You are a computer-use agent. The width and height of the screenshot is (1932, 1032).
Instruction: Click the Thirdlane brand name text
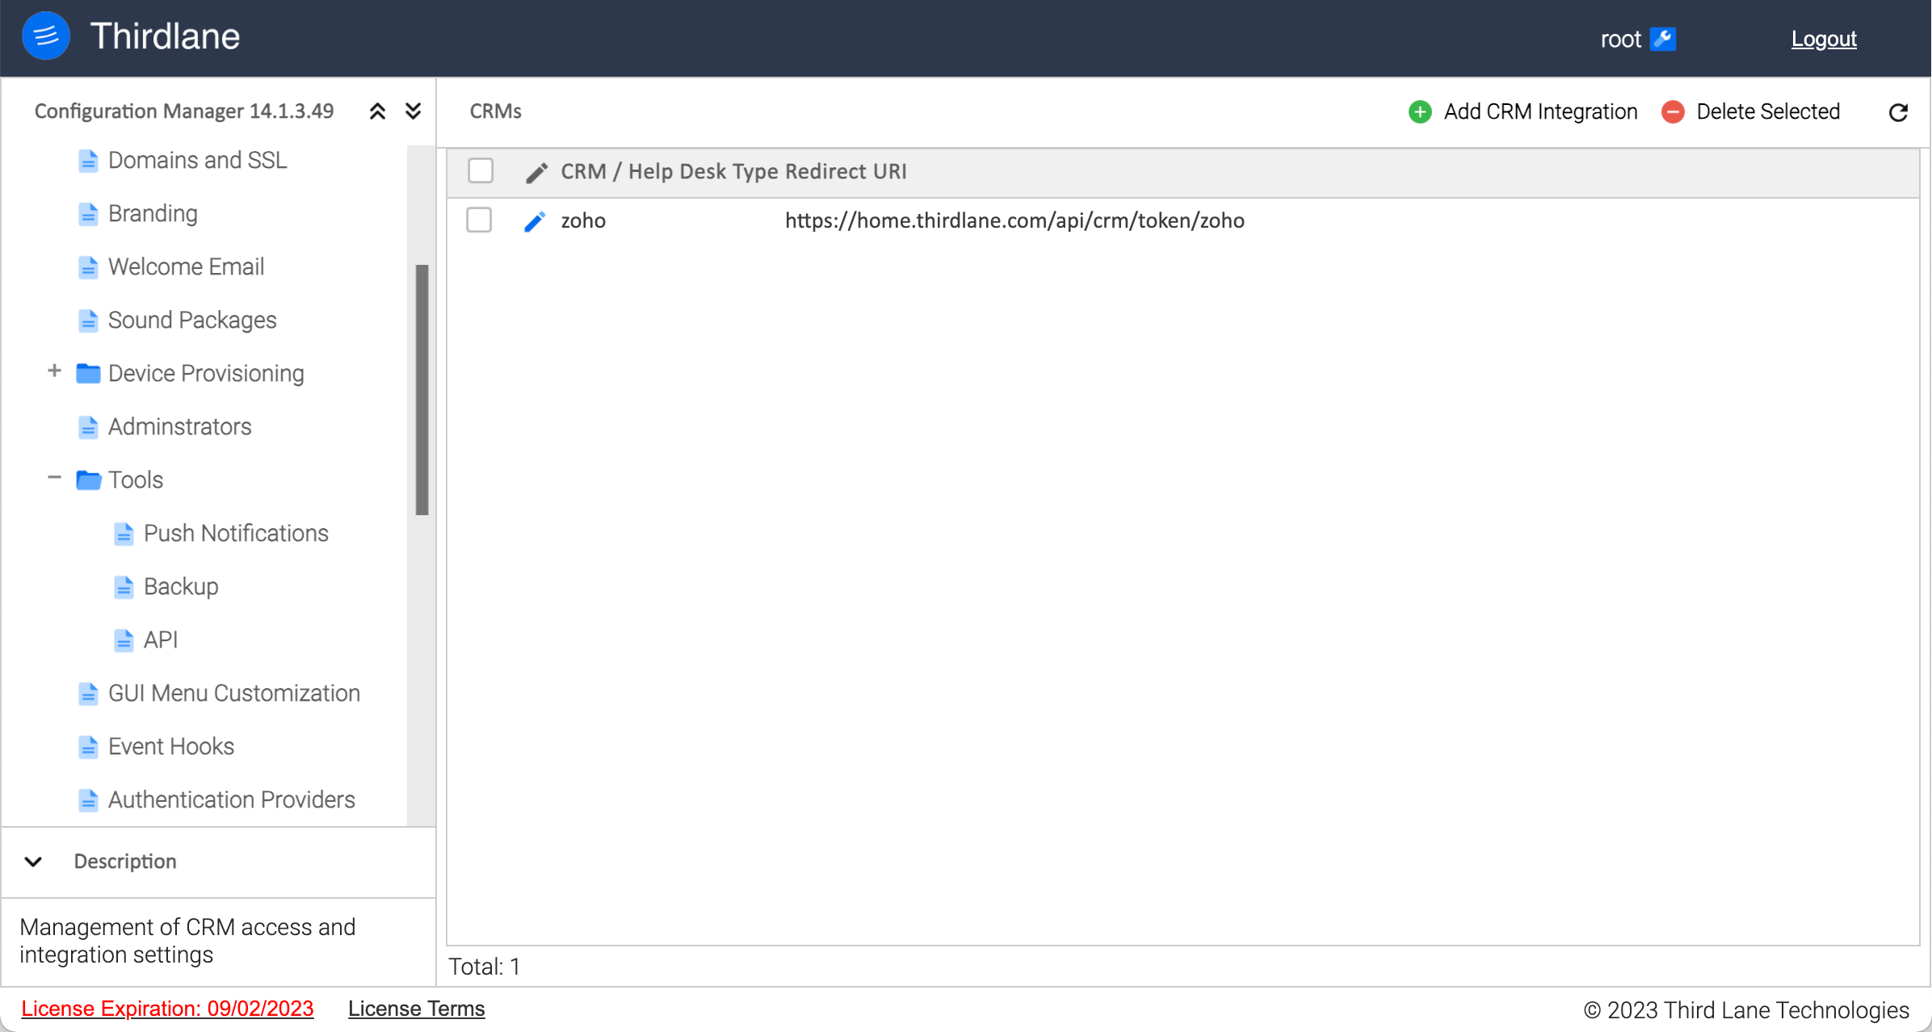(x=165, y=36)
